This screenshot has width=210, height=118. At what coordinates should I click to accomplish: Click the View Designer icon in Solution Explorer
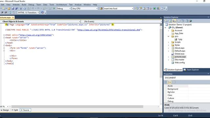pyautogui.click(x=182, y=21)
